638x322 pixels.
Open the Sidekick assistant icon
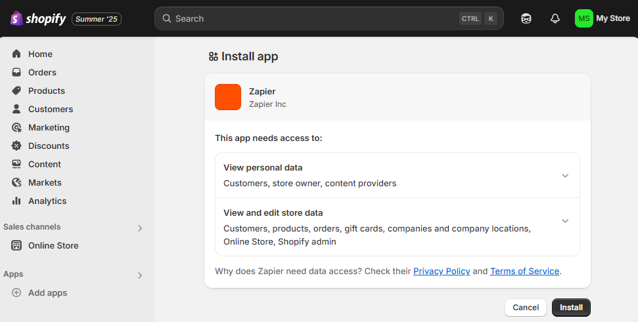pyautogui.click(x=526, y=18)
